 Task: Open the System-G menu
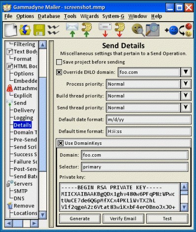tap(113, 16)
